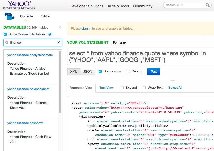Open the query Permalink
This screenshot has height=151, width=214.
(119, 42)
